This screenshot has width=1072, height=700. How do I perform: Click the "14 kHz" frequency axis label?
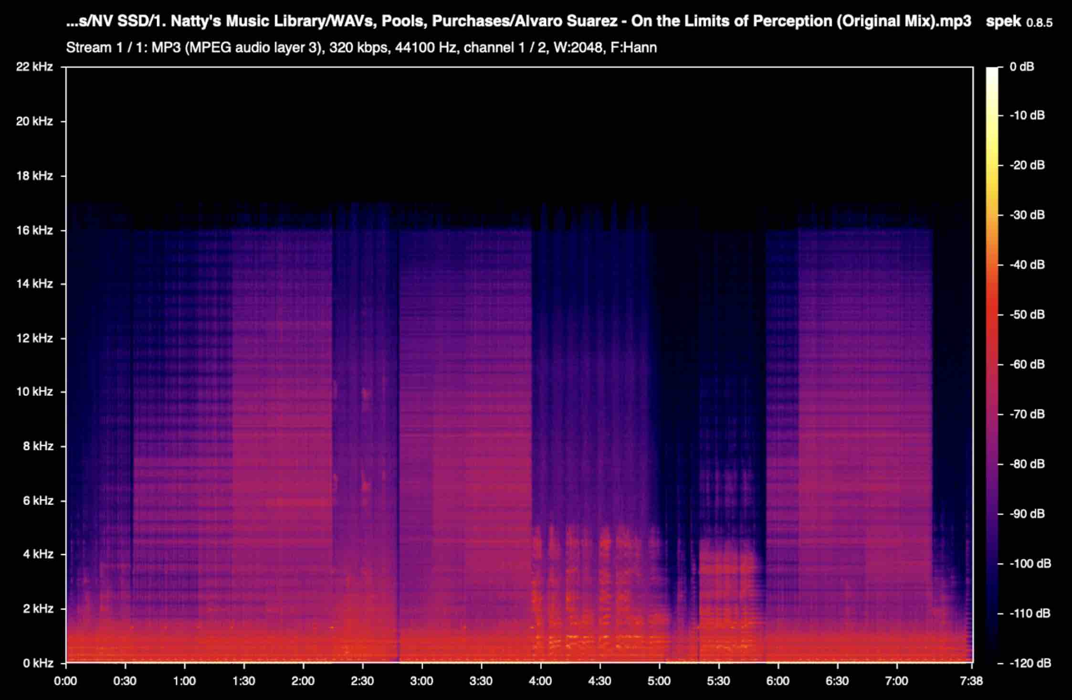[34, 284]
